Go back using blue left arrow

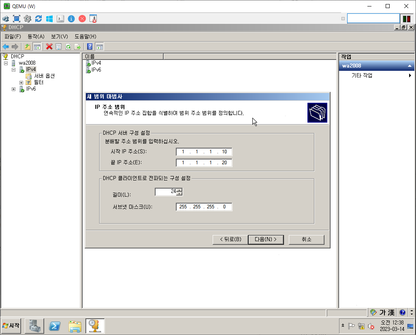click(x=6, y=47)
